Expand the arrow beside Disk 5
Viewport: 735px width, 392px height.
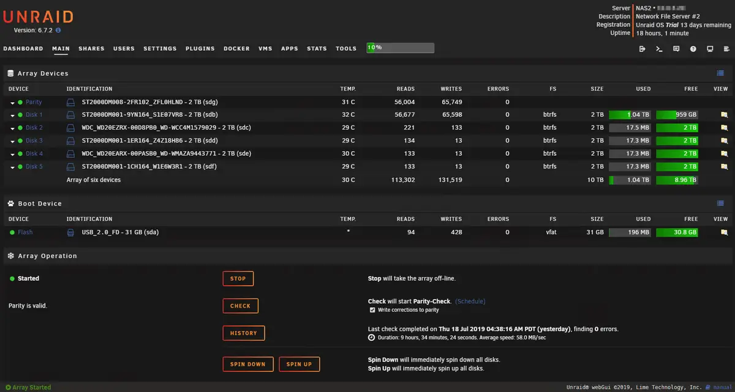tap(12, 167)
